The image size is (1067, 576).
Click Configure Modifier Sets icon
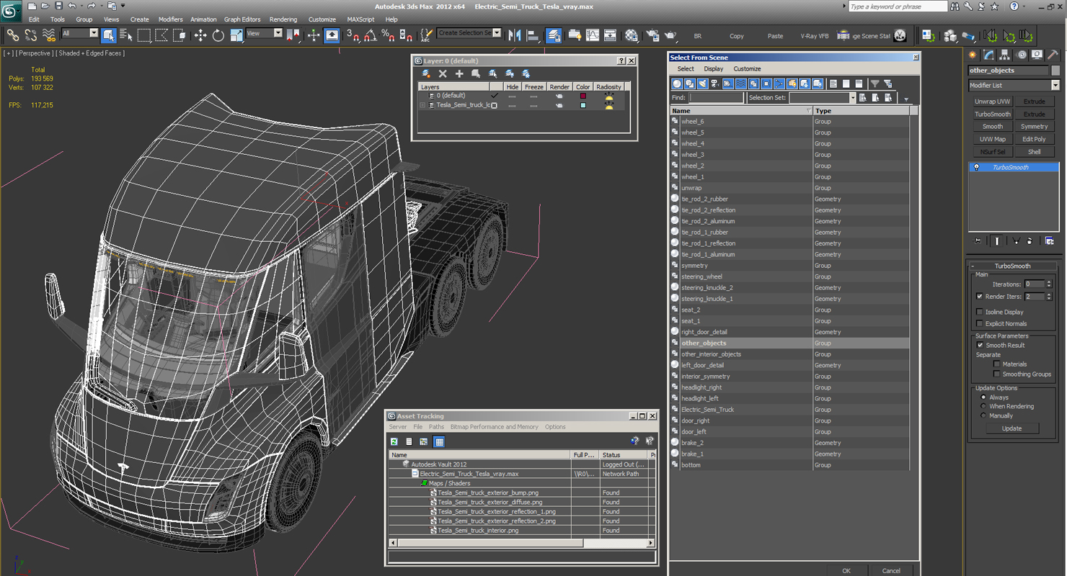pos(1050,241)
